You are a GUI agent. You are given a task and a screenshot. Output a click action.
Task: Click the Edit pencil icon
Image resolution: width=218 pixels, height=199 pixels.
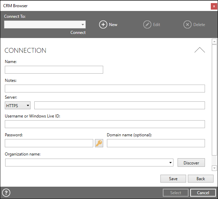coord(147,25)
